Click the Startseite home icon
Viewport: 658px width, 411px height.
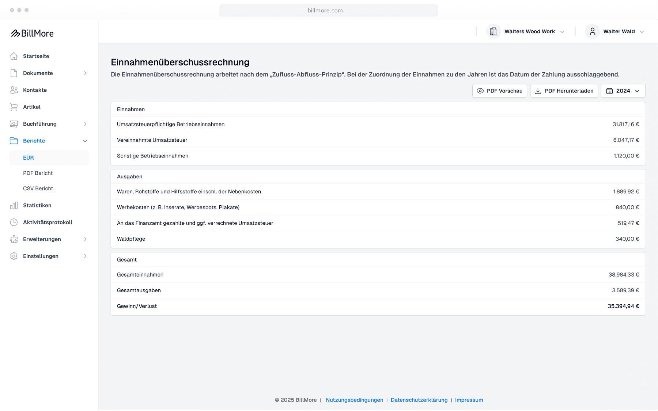[14, 56]
